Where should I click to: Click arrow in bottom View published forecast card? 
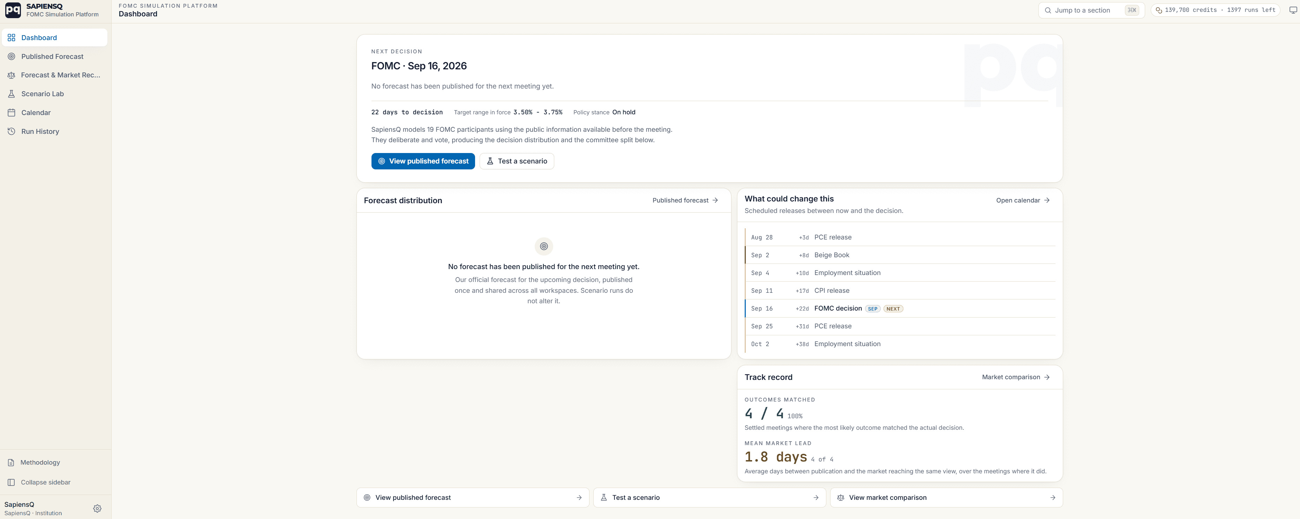tap(579, 497)
